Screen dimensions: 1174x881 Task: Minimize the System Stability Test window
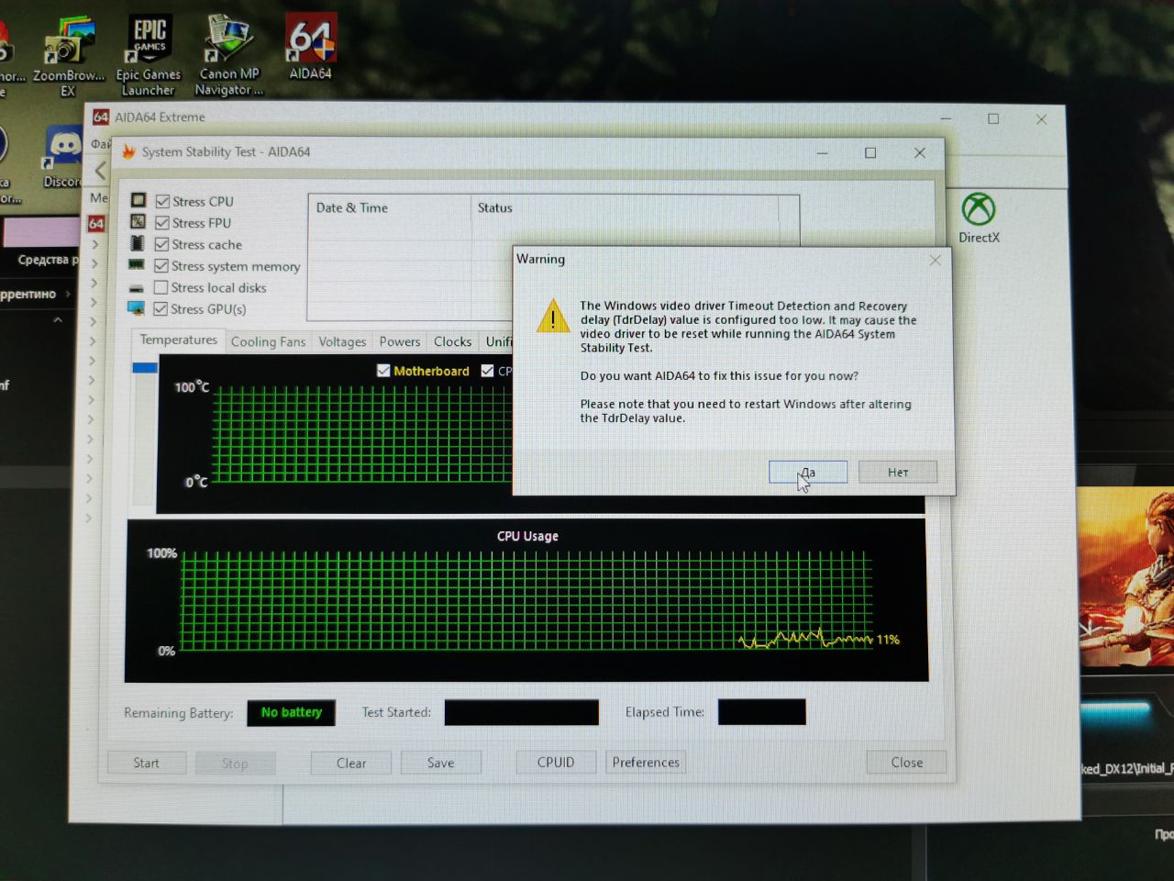pyautogui.click(x=822, y=153)
